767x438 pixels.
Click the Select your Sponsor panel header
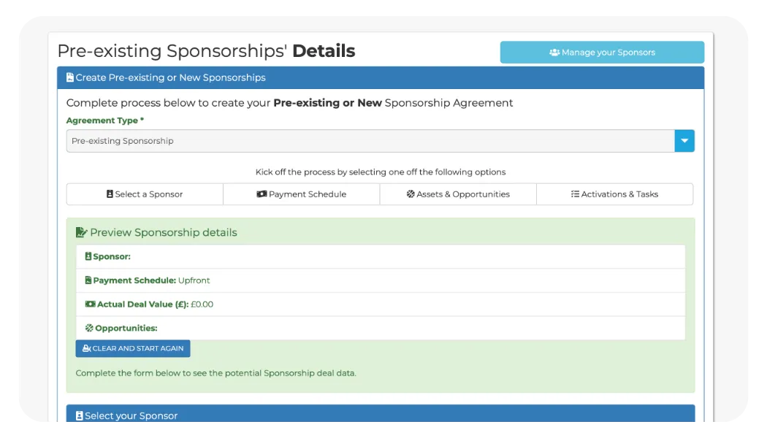coord(380,416)
